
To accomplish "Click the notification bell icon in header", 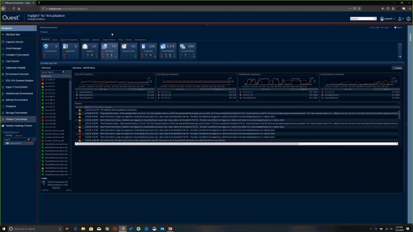I will (x=400, y=19).
